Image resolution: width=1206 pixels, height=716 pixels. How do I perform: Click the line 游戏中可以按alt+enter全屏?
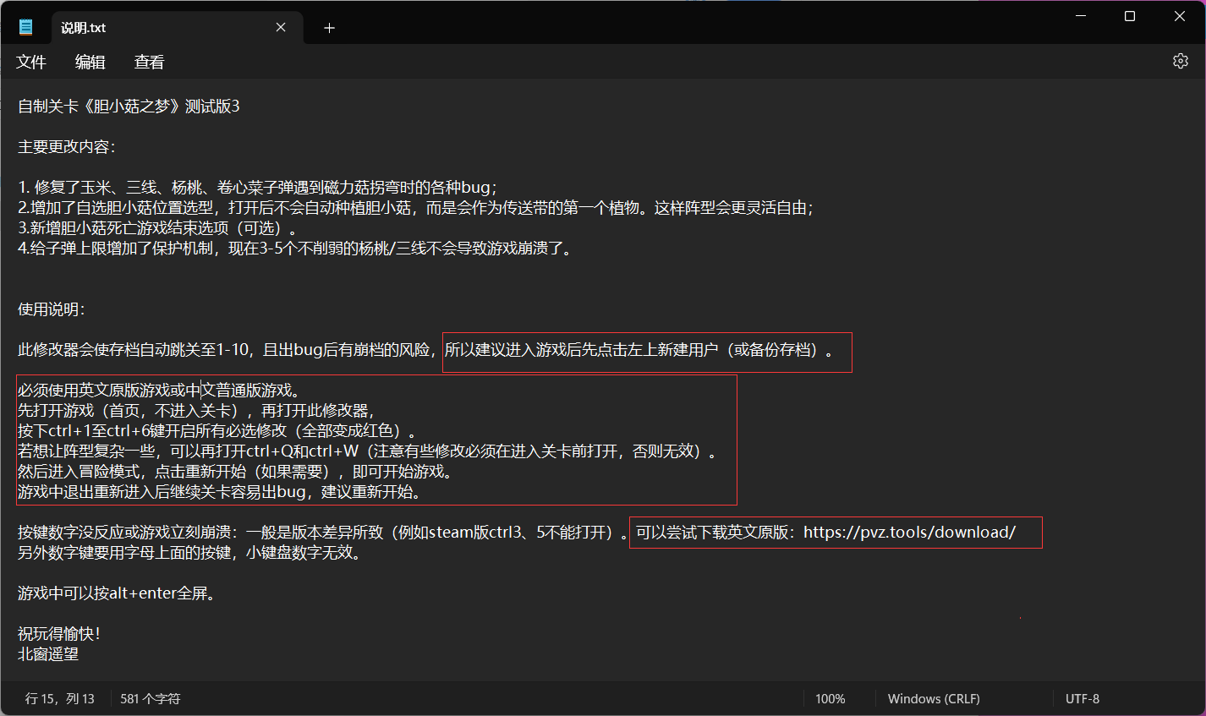[117, 593]
